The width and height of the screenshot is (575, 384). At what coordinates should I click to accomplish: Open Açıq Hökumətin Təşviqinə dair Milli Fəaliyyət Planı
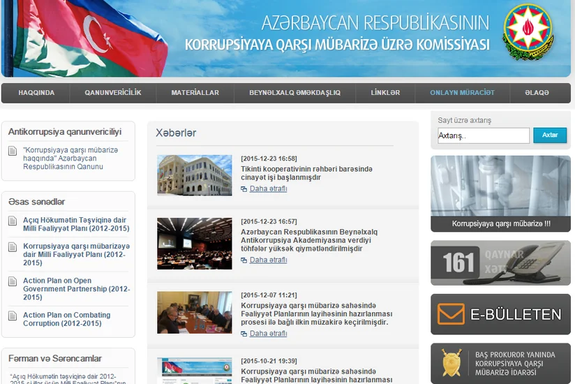(76, 224)
